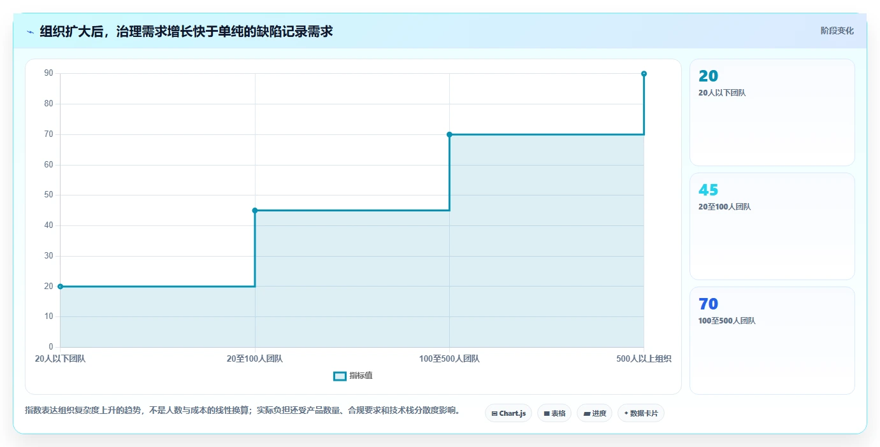This screenshot has height=447, width=880.
Task: Click the card value 45
Action: pos(708,190)
